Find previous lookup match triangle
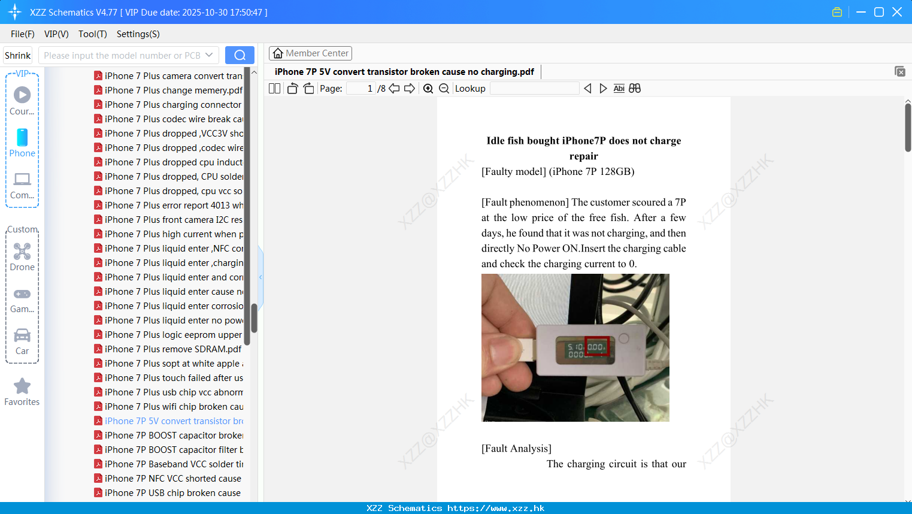 click(587, 88)
